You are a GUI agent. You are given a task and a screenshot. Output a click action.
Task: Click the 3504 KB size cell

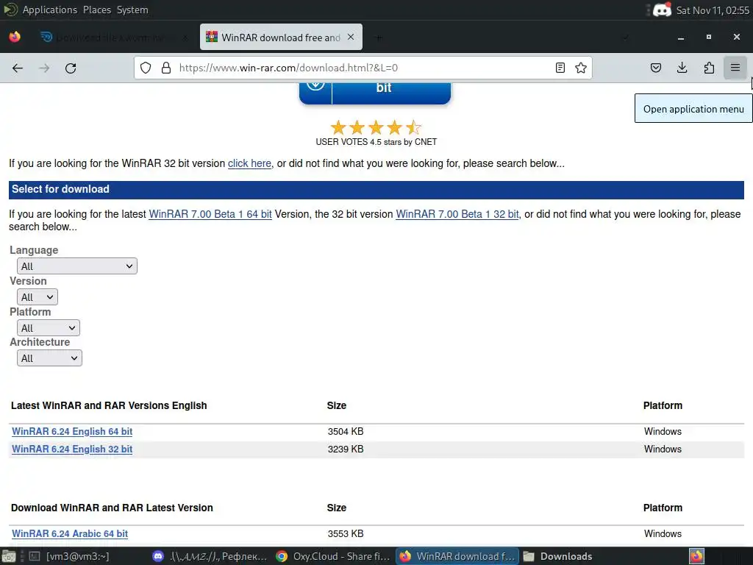point(346,431)
